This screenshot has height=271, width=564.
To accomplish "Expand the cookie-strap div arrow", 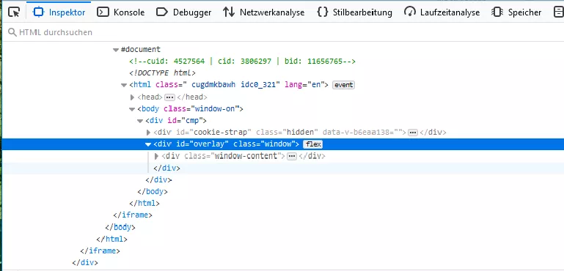I will (x=148, y=133).
